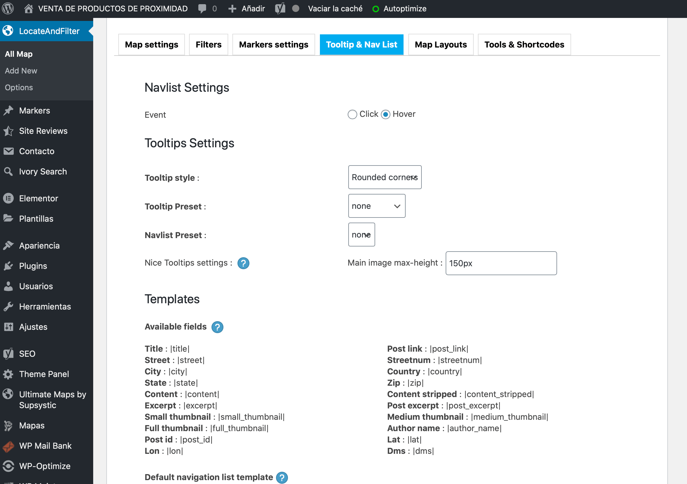Click the Plugins plug icon
Image resolution: width=687 pixels, height=484 pixels.
(8, 266)
